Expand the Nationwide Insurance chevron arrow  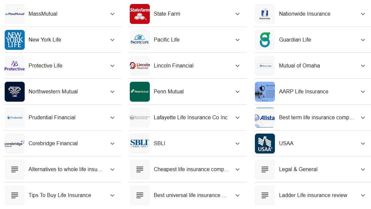click(x=363, y=14)
